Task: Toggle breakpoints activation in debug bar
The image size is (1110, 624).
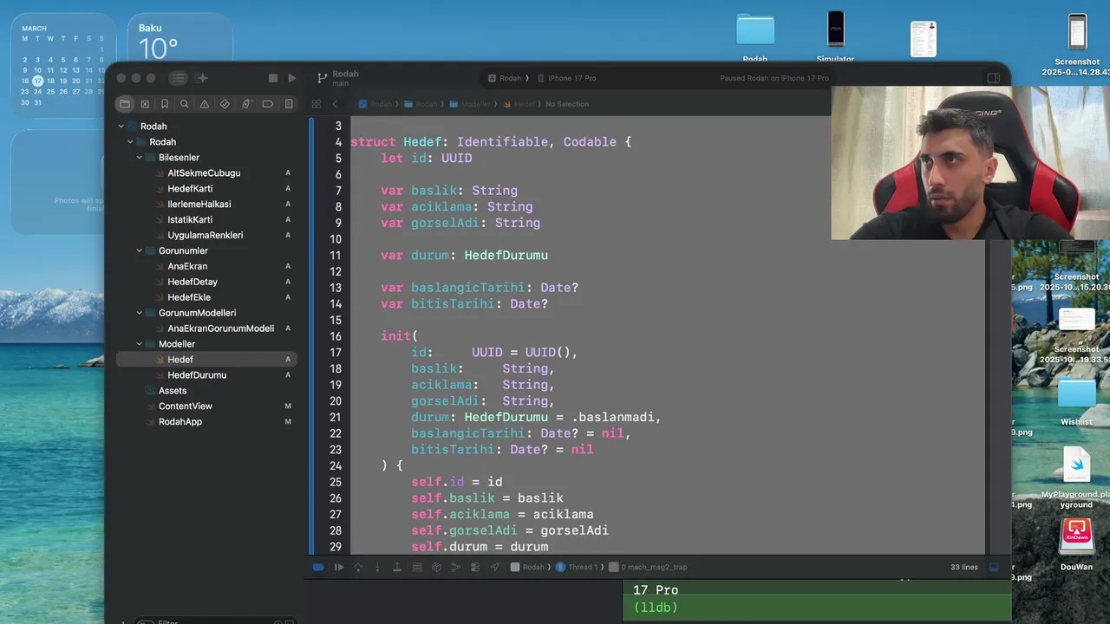Action: 318,567
